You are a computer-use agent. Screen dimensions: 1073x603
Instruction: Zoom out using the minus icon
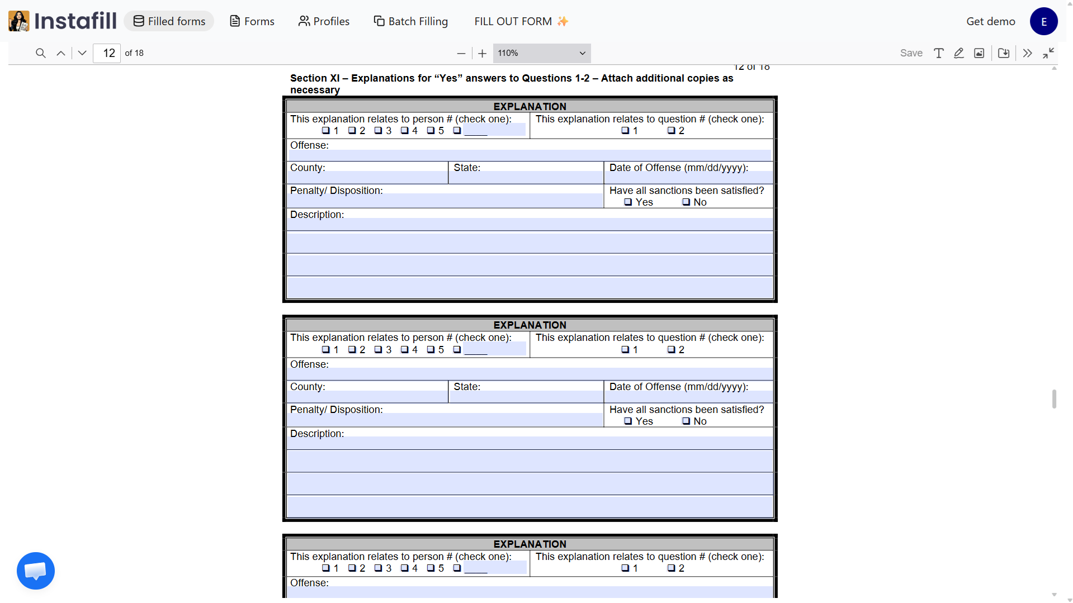point(461,53)
